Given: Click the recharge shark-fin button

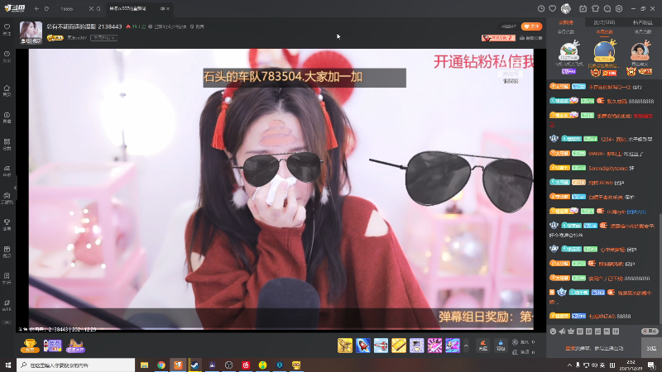Looking at the screenshot, I should 483,346.
